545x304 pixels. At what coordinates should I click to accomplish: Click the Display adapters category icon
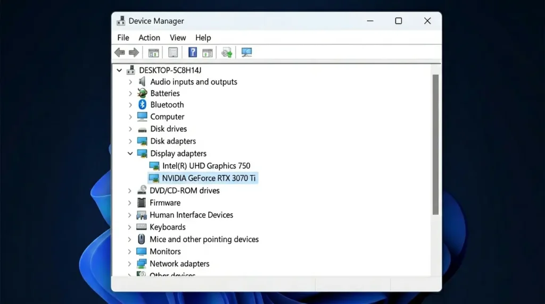(x=142, y=154)
